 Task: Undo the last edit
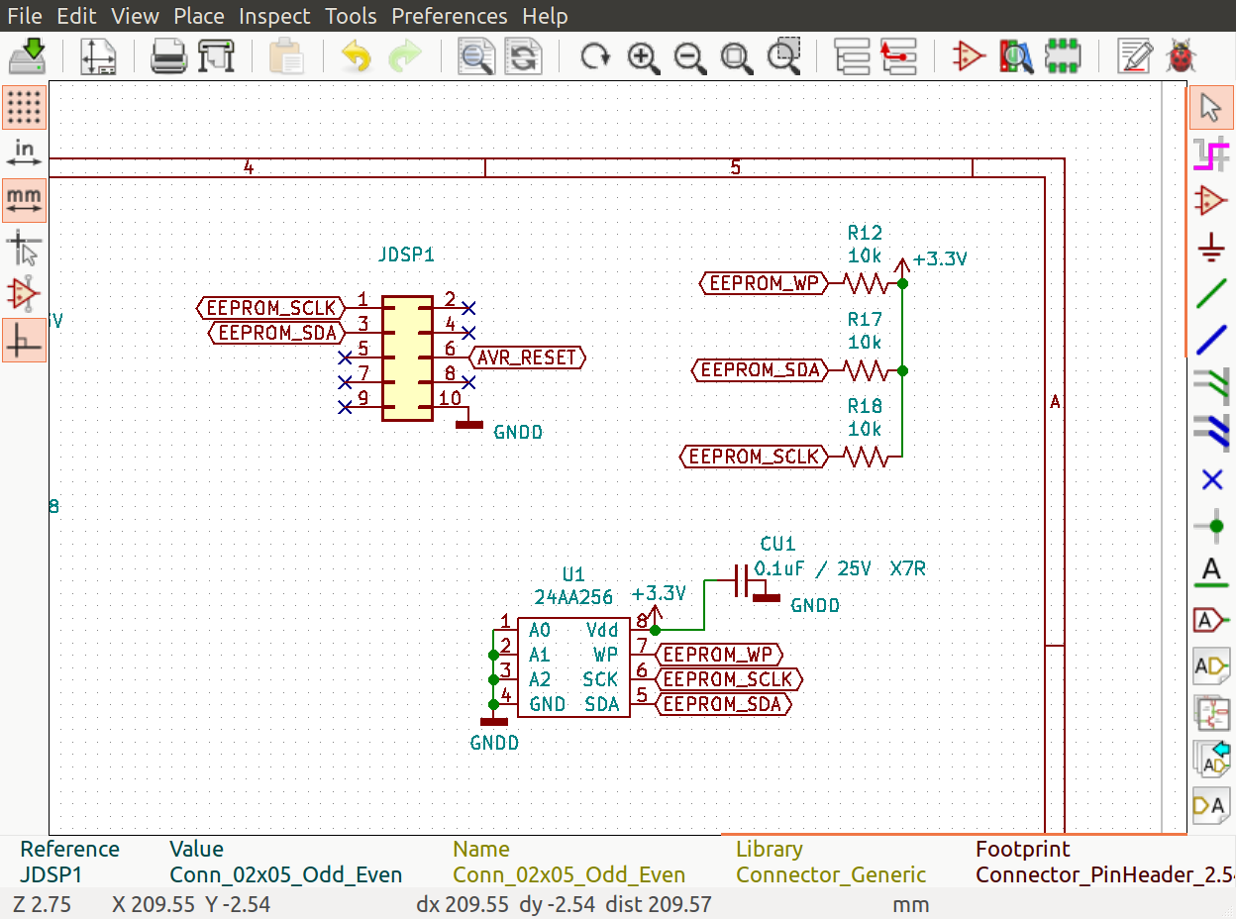(x=356, y=56)
